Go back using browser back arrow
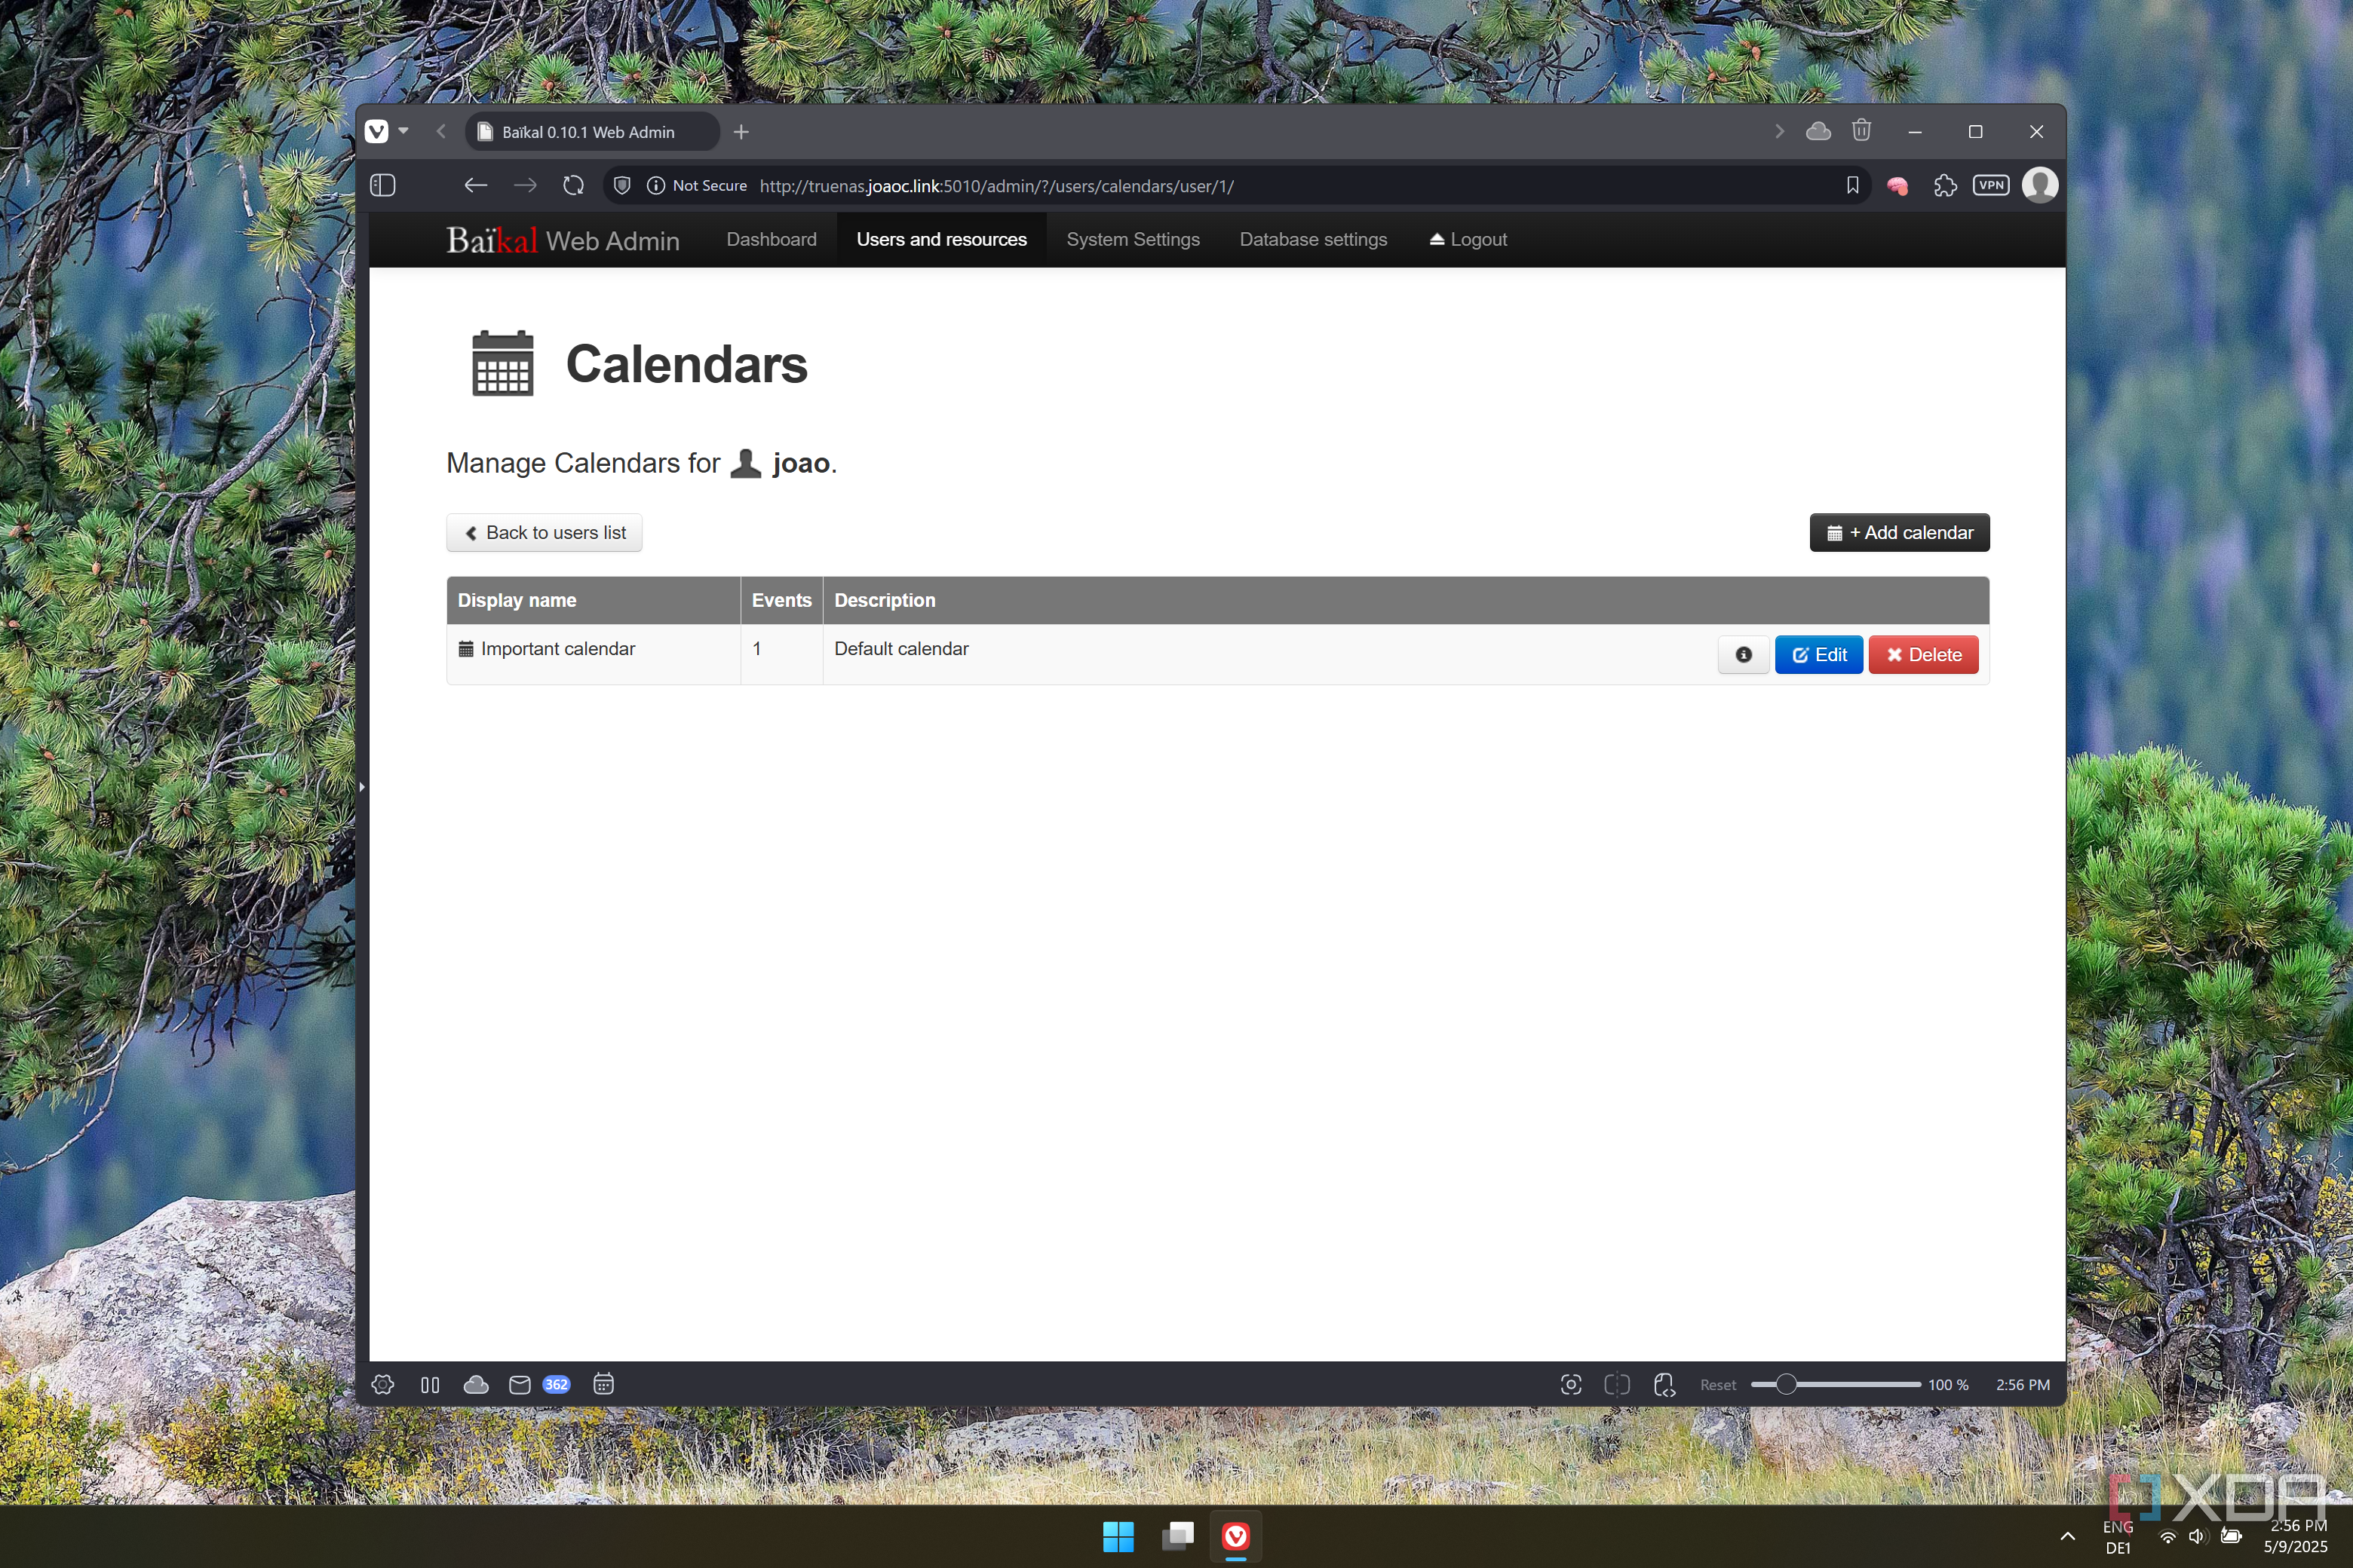Screen dimensions: 2353x1568 [476, 186]
